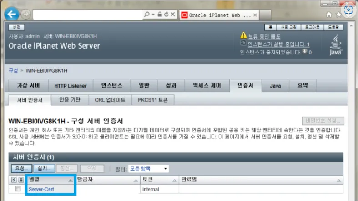The width and height of the screenshot is (358, 201).
Task: Select the 인증서 tab
Action: 246,86
